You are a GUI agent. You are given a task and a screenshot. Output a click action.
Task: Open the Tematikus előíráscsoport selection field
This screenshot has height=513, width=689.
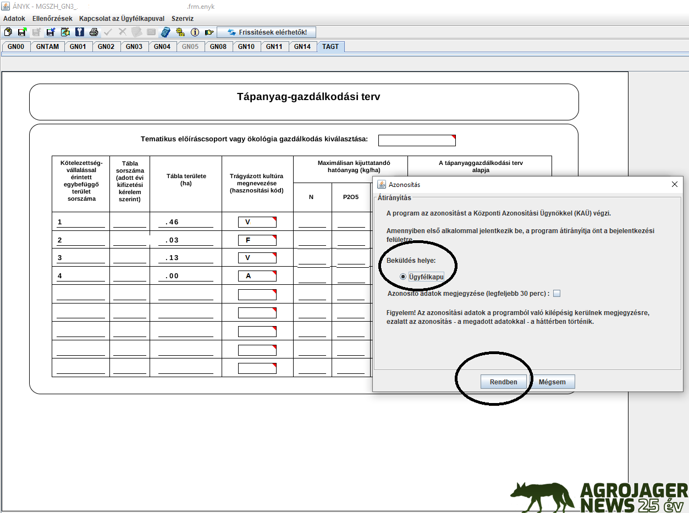417,140
